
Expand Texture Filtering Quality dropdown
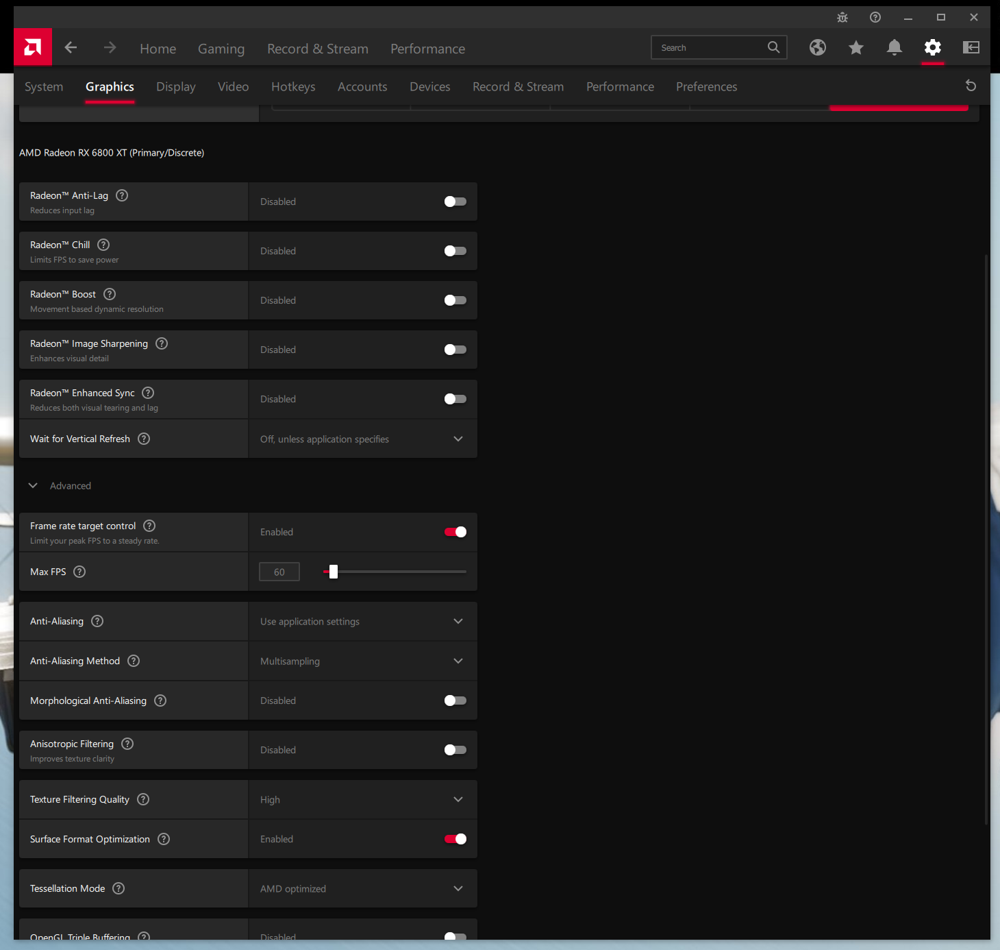pos(362,799)
